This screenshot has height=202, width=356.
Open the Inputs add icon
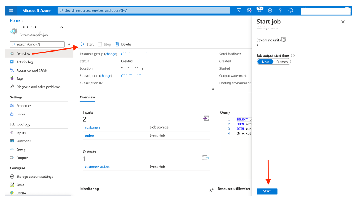tap(206, 118)
